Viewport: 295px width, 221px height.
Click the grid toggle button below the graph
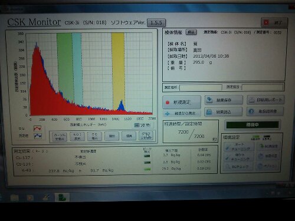tap(142, 125)
